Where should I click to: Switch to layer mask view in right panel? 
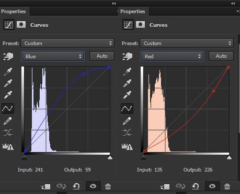coord(140,25)
